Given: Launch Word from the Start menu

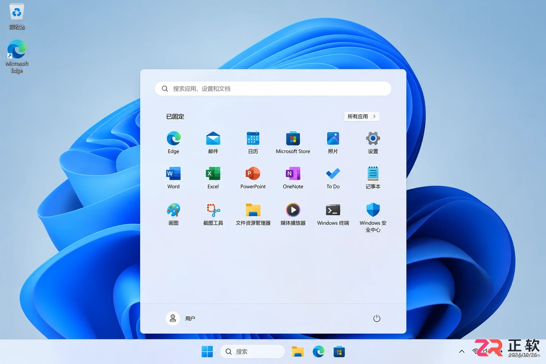Looking at the screenshot, I should click(x=174, y=178).
